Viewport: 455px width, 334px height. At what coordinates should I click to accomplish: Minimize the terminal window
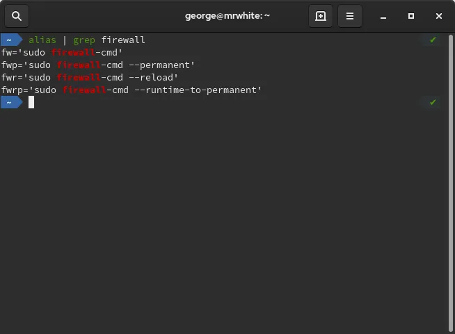click(383, 16)
